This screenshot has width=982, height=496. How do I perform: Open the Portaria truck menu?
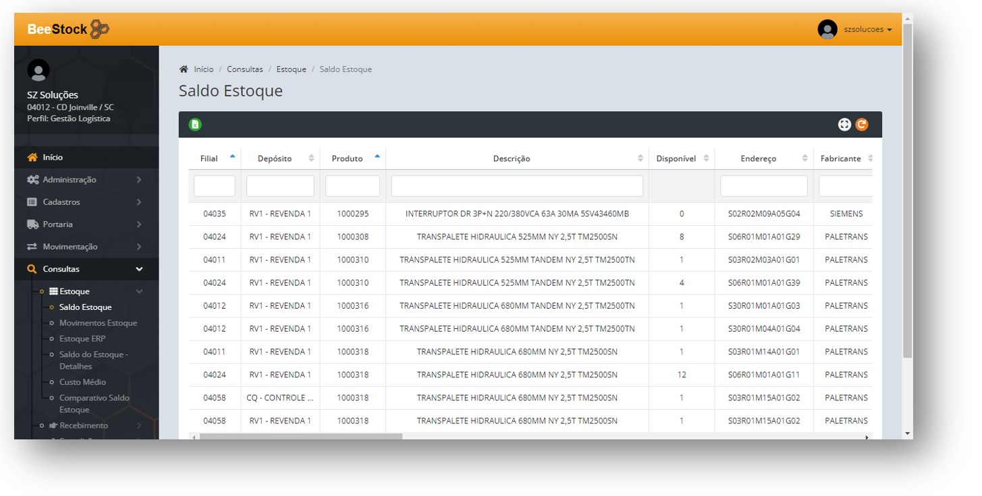coord(57,224)
